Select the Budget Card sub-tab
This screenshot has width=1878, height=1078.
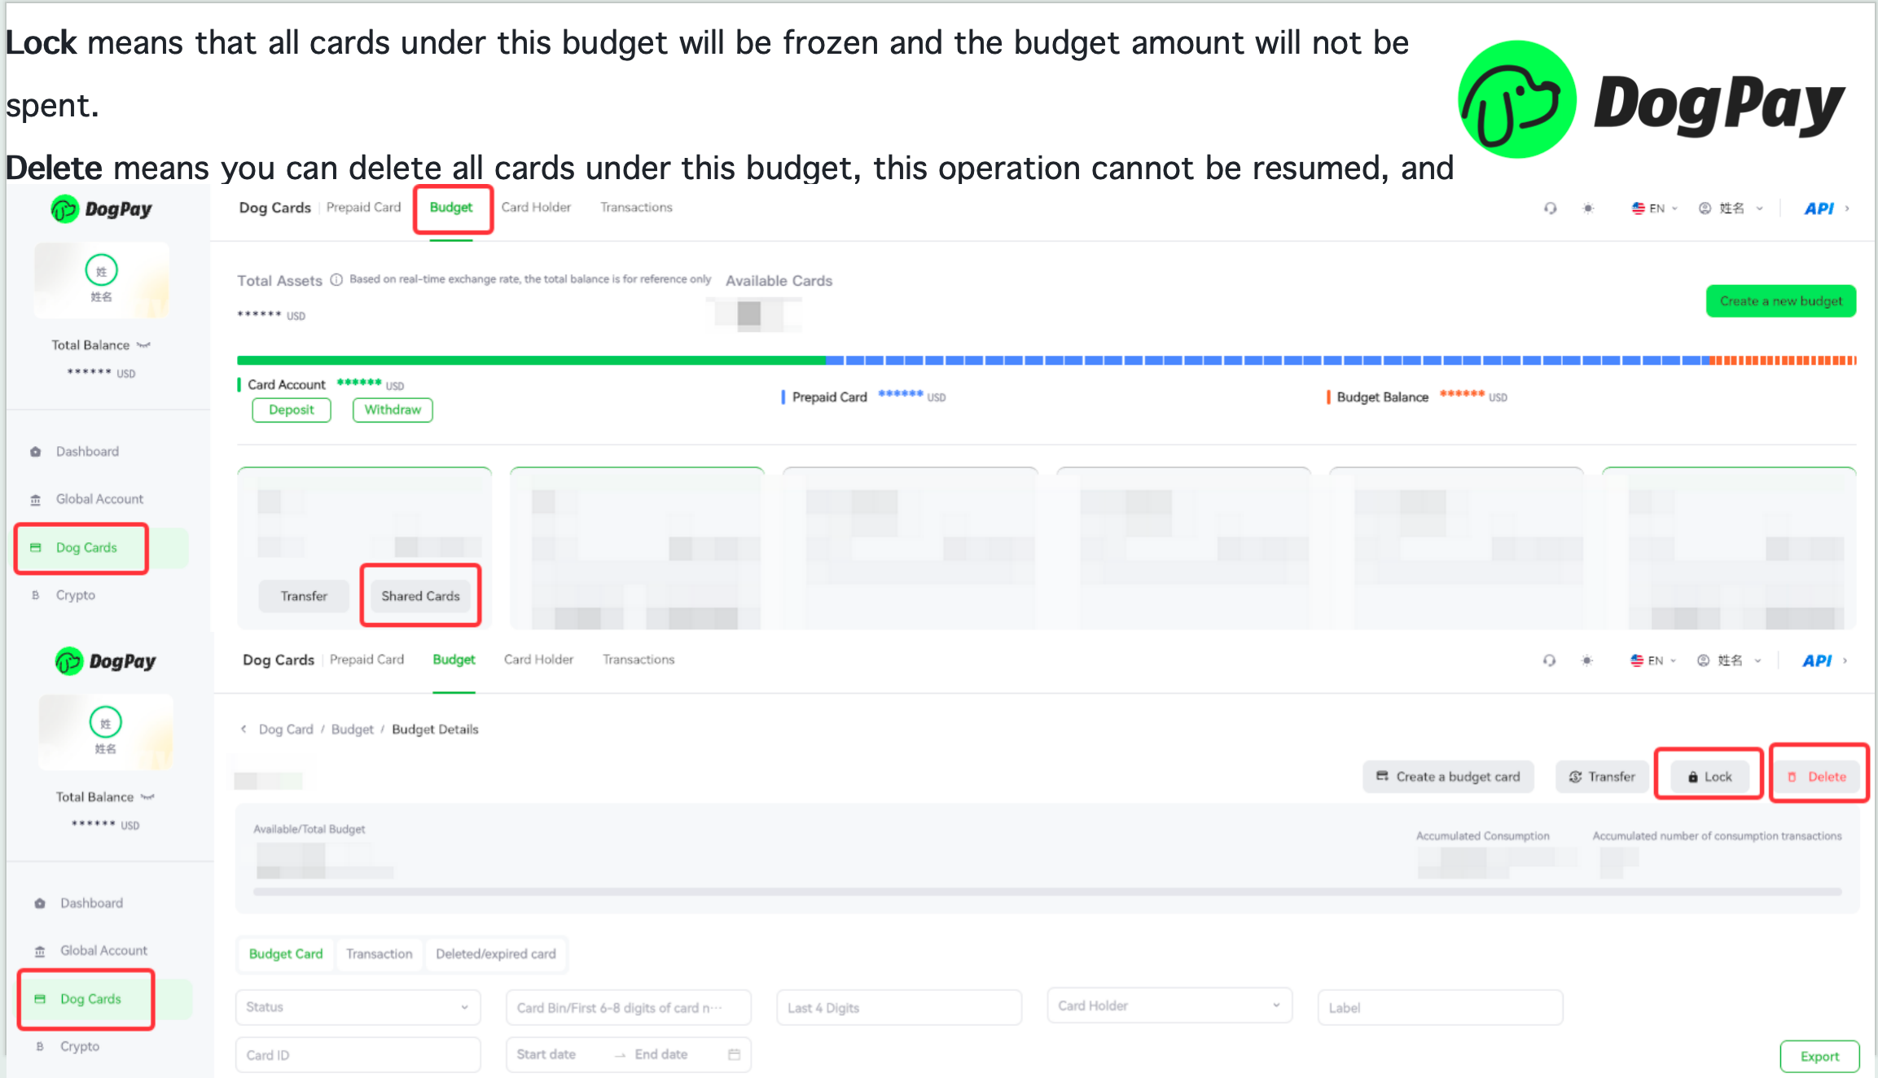click(x=286, y=954)
